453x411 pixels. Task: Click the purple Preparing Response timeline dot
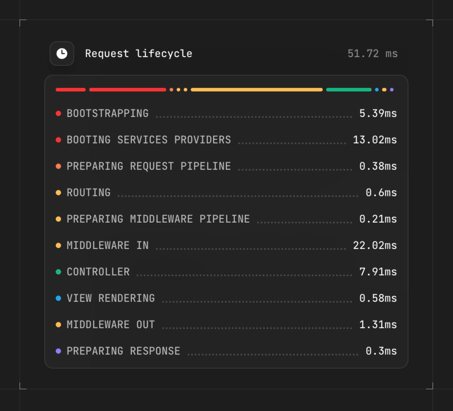click(392, 90)
